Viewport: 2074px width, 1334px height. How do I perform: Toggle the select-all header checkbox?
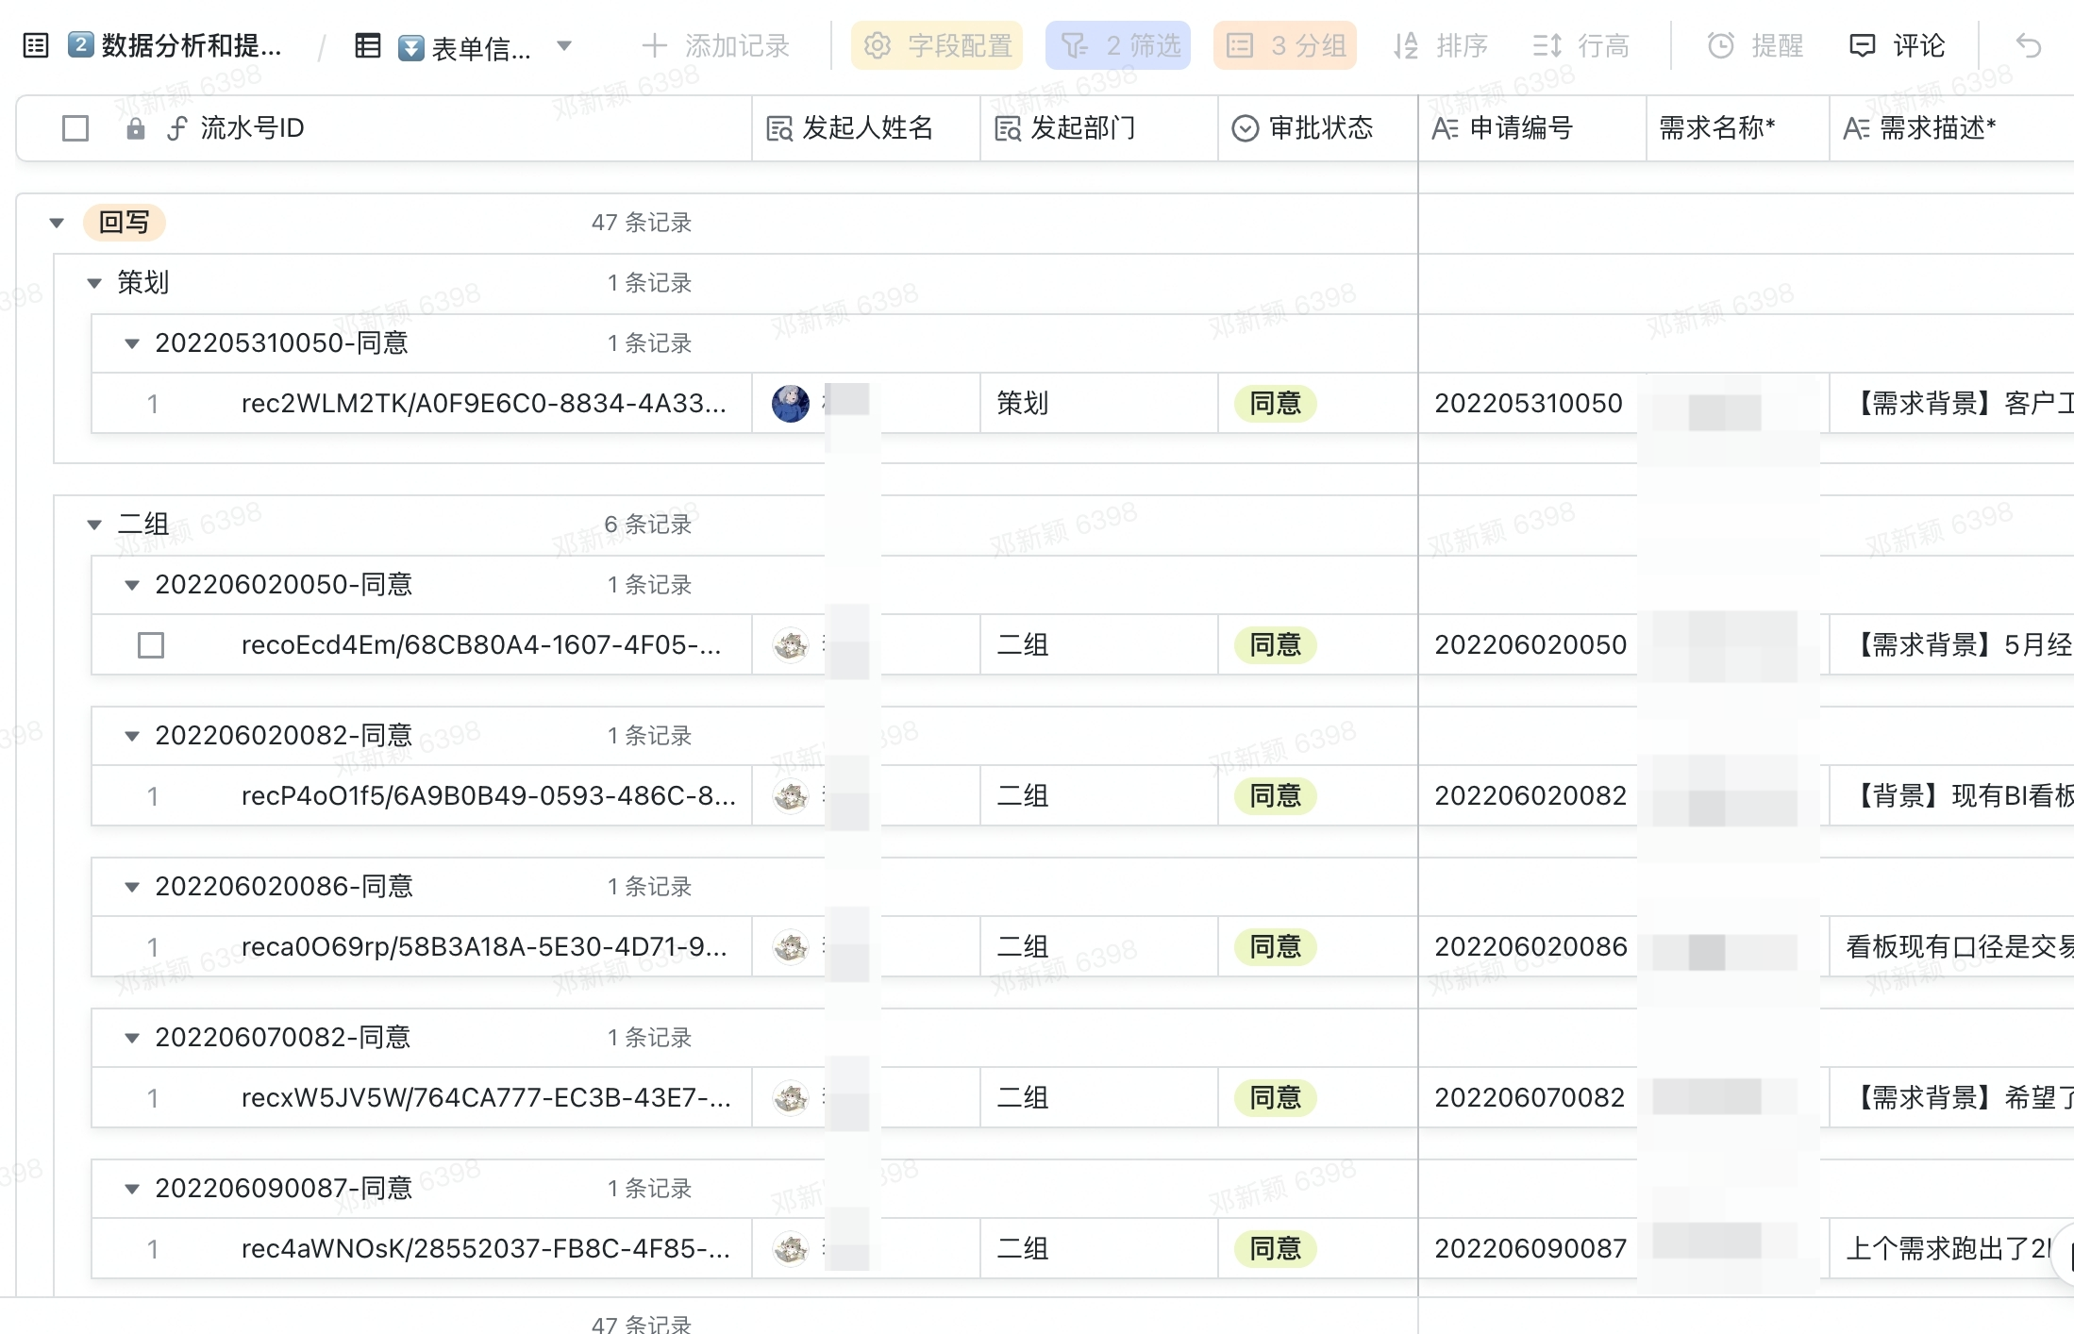click(x=75, y=128)
